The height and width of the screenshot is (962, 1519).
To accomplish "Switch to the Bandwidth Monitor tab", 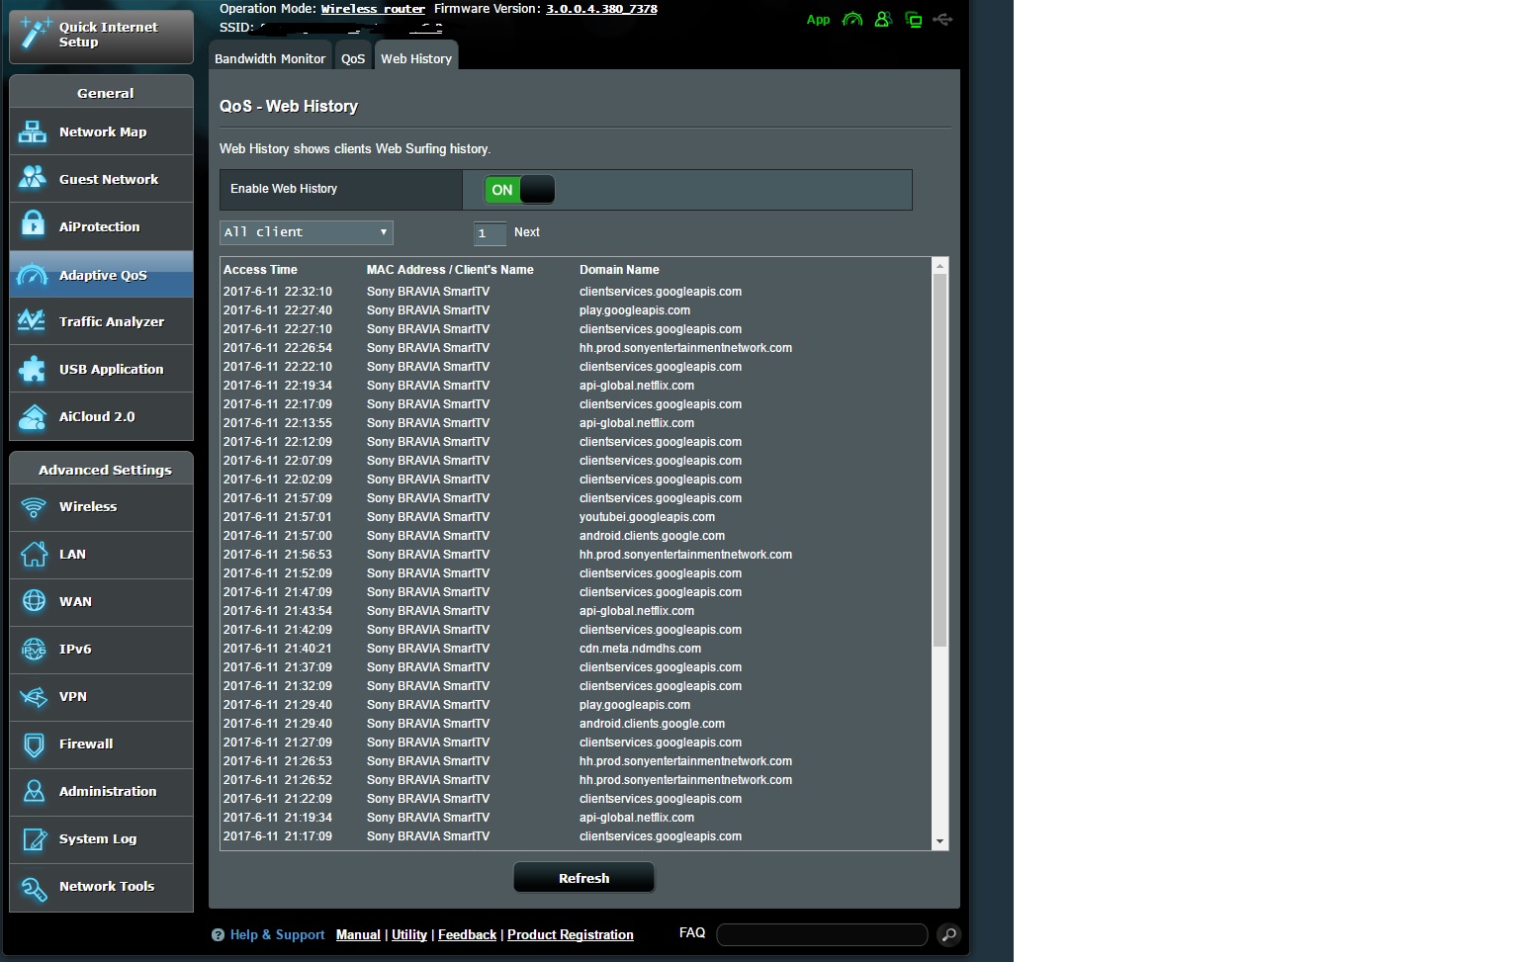I will click(x=270, y=58).
